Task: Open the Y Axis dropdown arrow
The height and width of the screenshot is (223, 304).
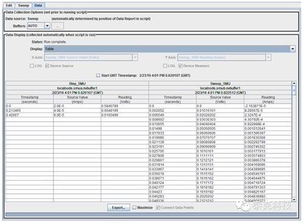Action: point(268,58)
